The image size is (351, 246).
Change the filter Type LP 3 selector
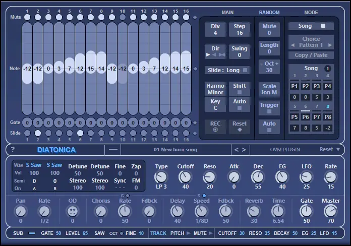pyautogui.click(x=161, y=177)
